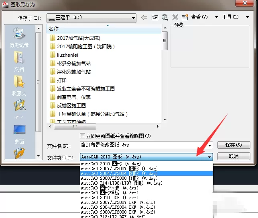Open the 桌面 sidebar location
The height and width of the screenshot is (218, 258).
coord(19,134)
